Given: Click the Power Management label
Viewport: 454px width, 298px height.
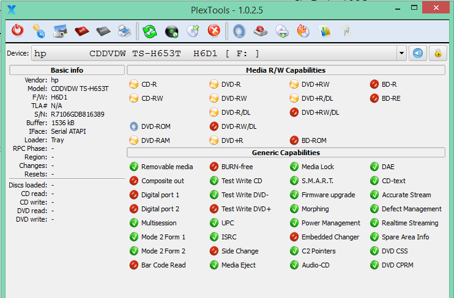Looking at the screenshot, I should point(331,223).
